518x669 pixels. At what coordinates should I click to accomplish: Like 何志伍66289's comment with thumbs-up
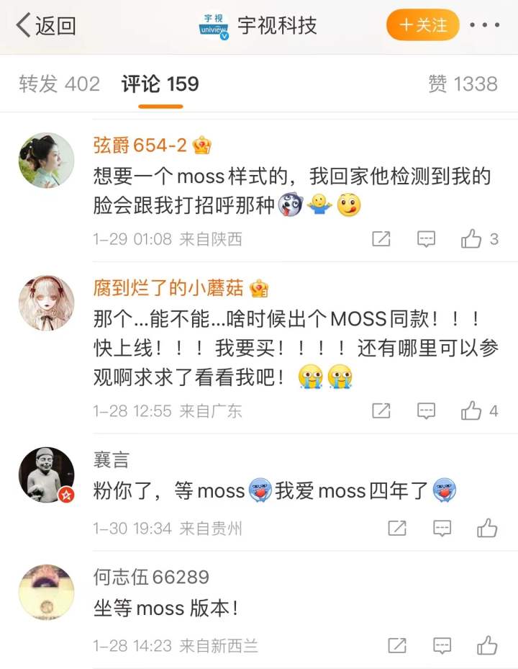coord(487,645)
